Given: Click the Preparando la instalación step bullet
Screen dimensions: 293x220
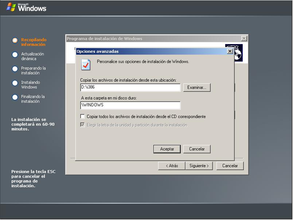Looking at the screenshot, I should [15, 69].
